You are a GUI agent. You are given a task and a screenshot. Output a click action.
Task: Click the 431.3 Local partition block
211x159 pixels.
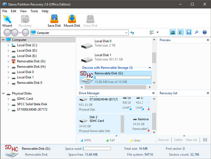(139, 103)
